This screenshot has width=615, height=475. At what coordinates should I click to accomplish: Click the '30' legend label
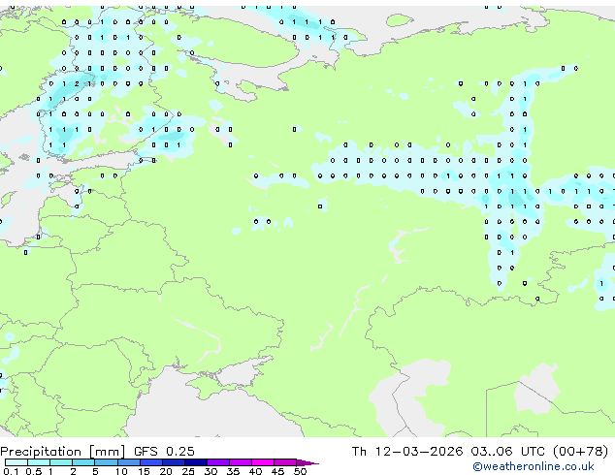click(x=210, y=471)
